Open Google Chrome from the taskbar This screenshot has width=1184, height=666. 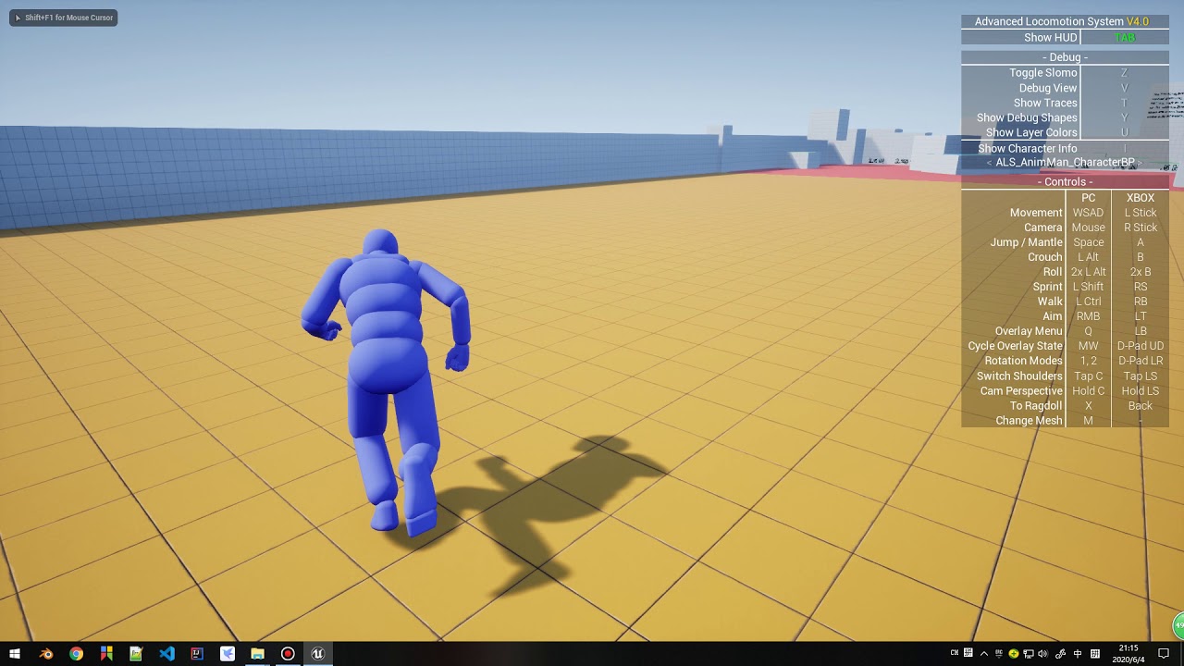pos(76,654)
